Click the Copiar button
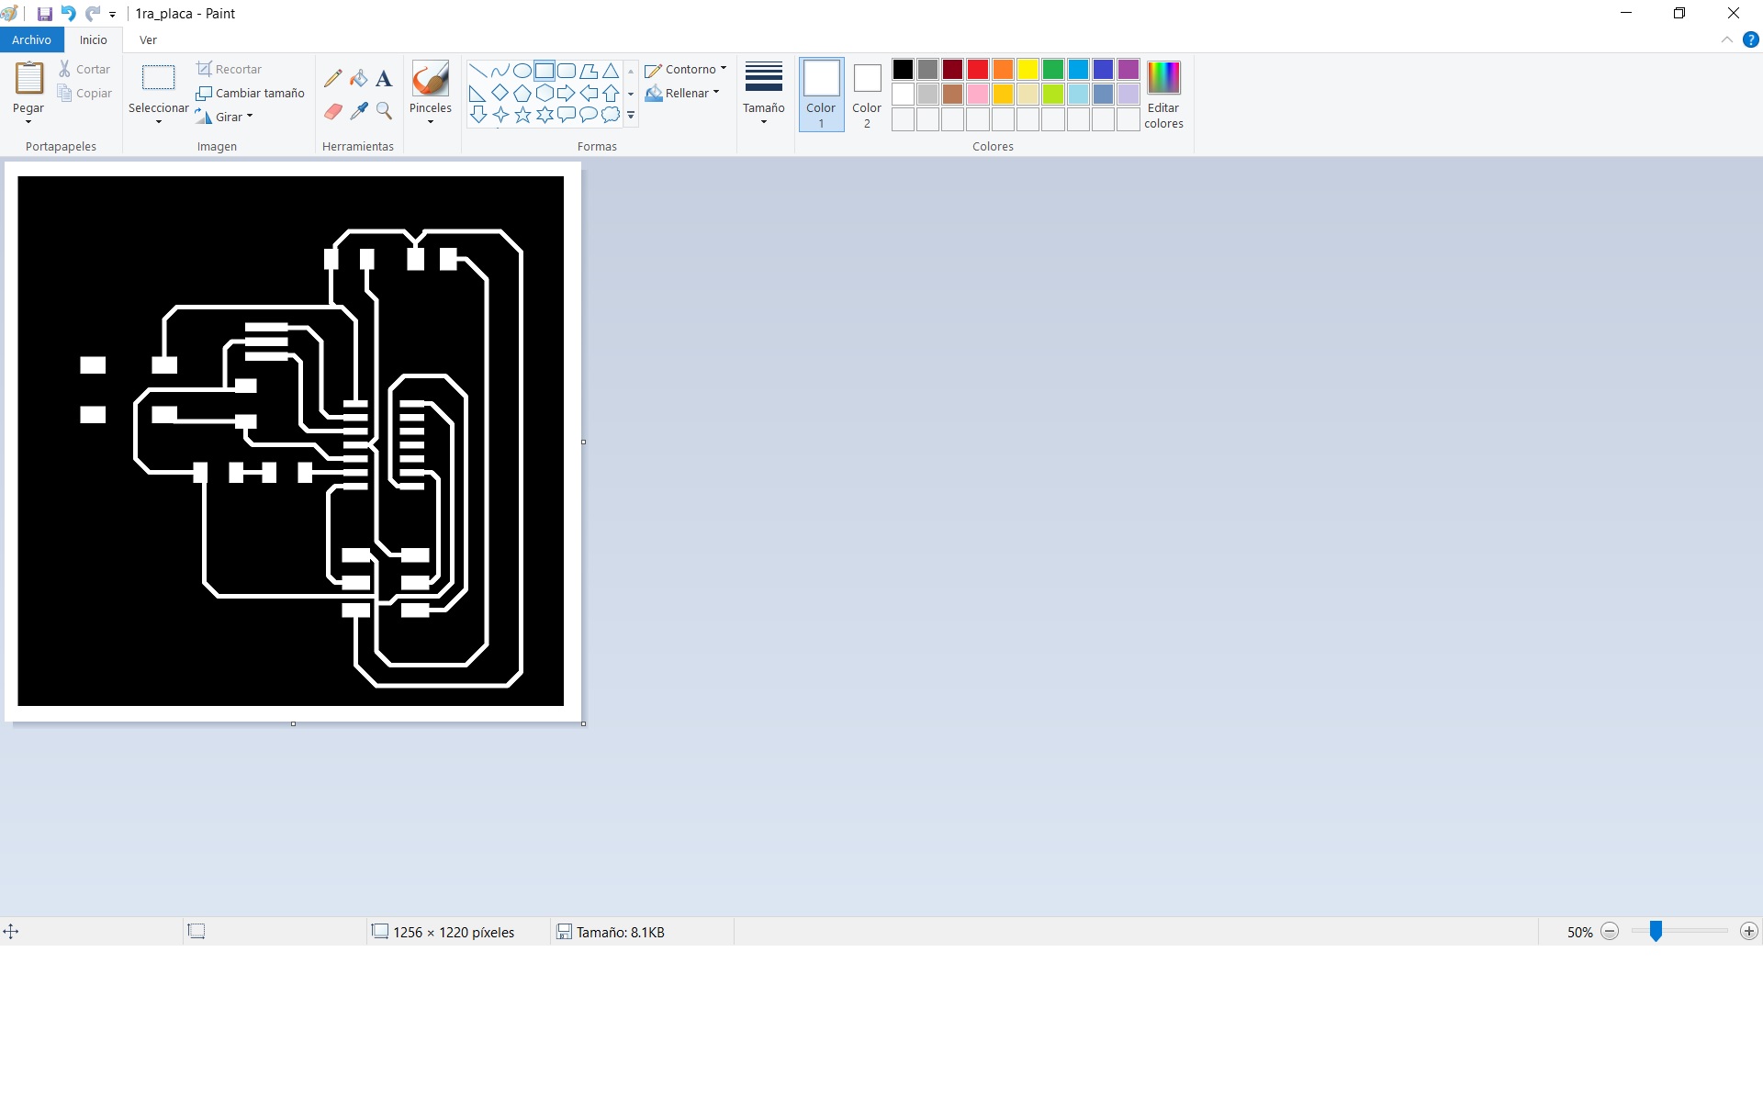This screenshot has width=1763, height=1120. click(x=84, y=93)
